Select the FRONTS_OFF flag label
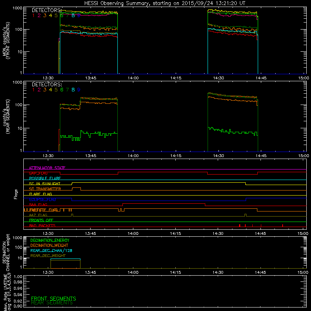Image resolution: width=311 pixels, height=311 pixels. [41, 220]
